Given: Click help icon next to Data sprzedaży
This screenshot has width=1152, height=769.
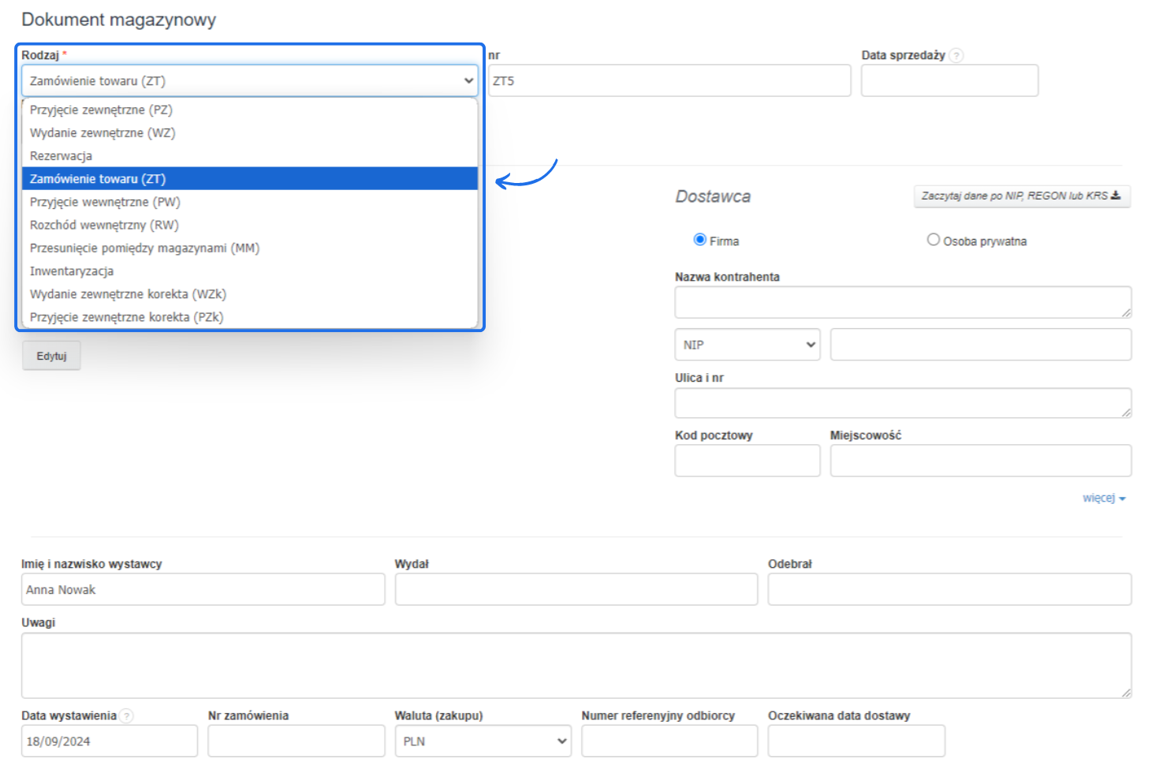Looking at the screenshot, I should [956, 55].
